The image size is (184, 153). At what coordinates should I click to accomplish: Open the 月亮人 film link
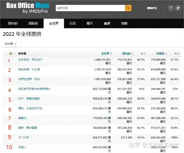click(22, 147)
